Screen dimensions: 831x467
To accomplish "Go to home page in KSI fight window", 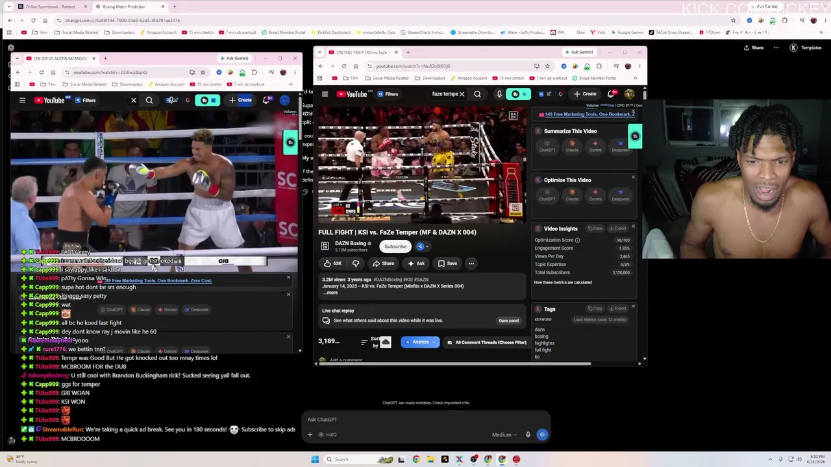I will click(356, 66).
